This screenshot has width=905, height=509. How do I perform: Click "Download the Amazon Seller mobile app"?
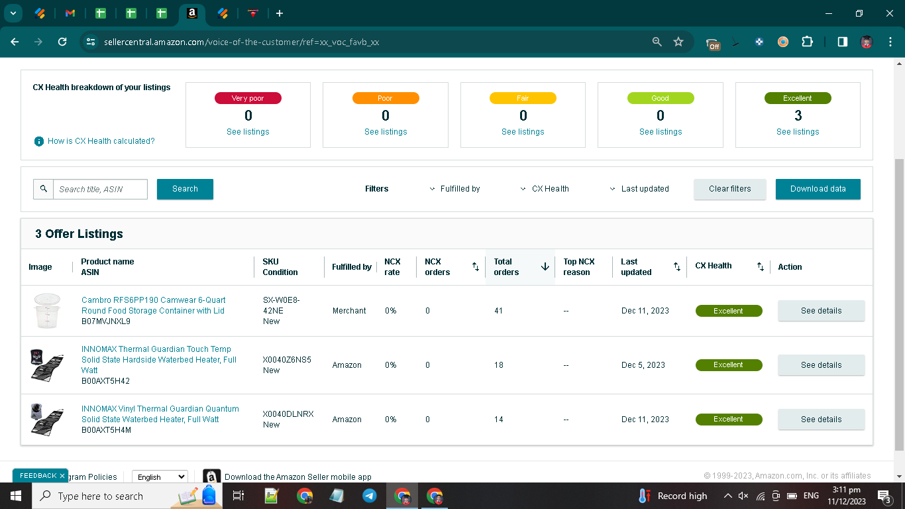tap(298, 477)
